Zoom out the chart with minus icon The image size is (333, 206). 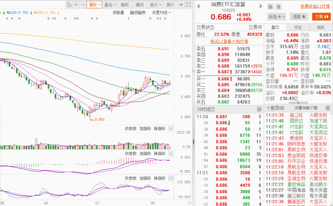(x=83, y=5)
